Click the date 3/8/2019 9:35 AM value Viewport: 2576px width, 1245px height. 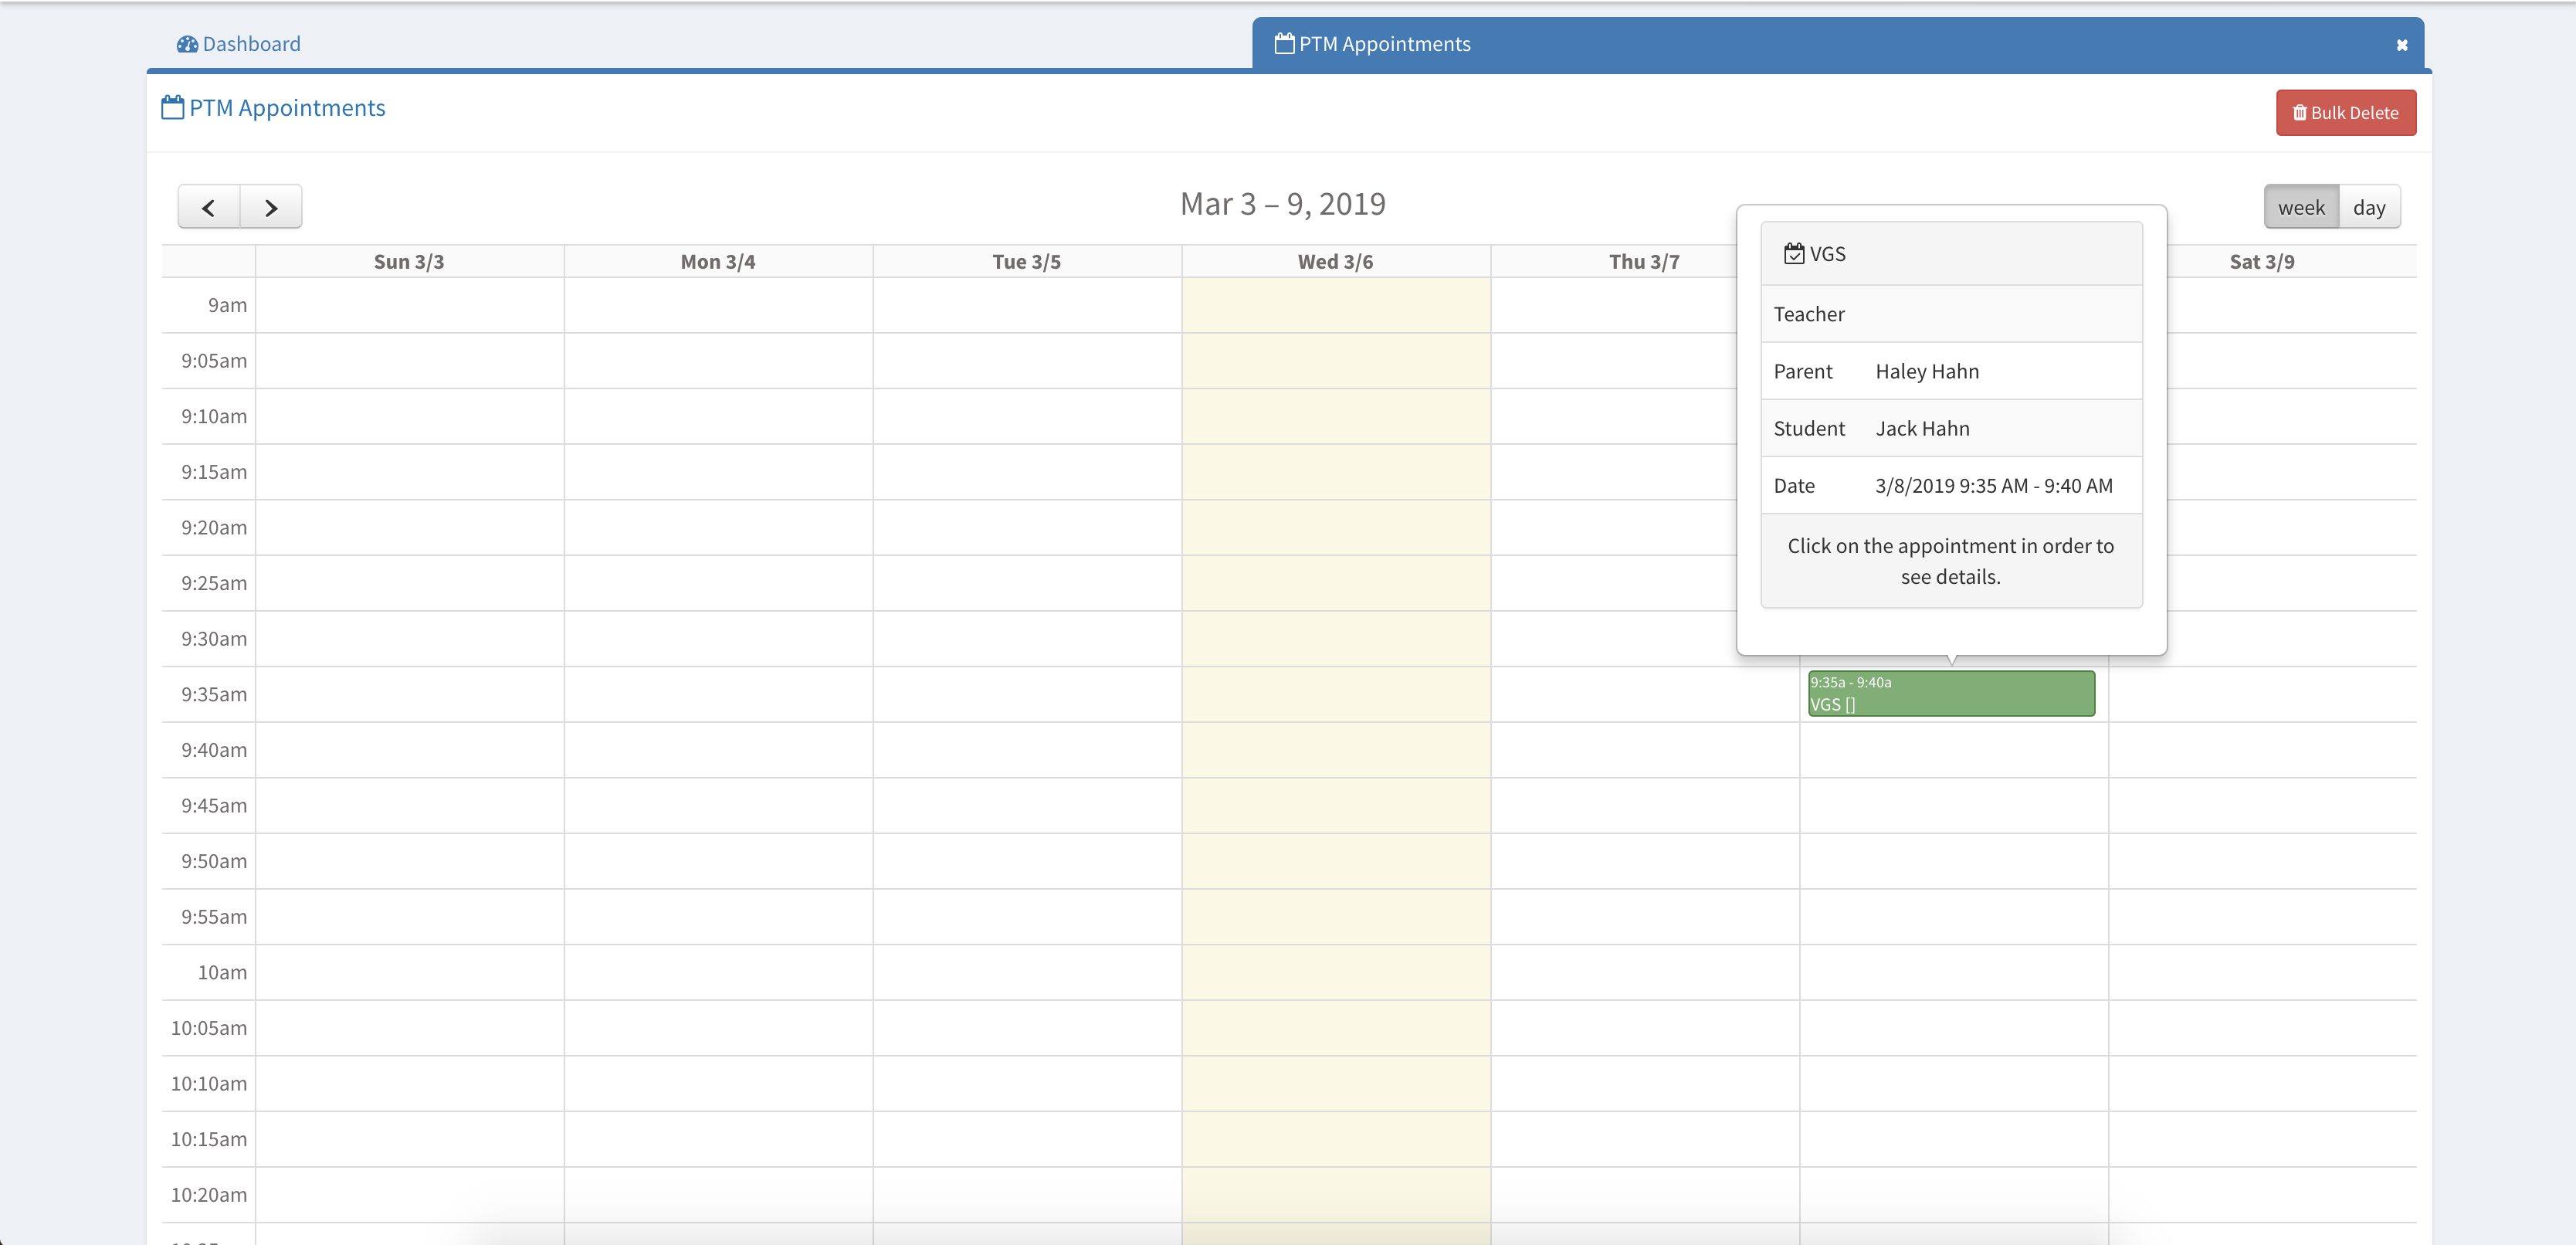coord(1994,486)
